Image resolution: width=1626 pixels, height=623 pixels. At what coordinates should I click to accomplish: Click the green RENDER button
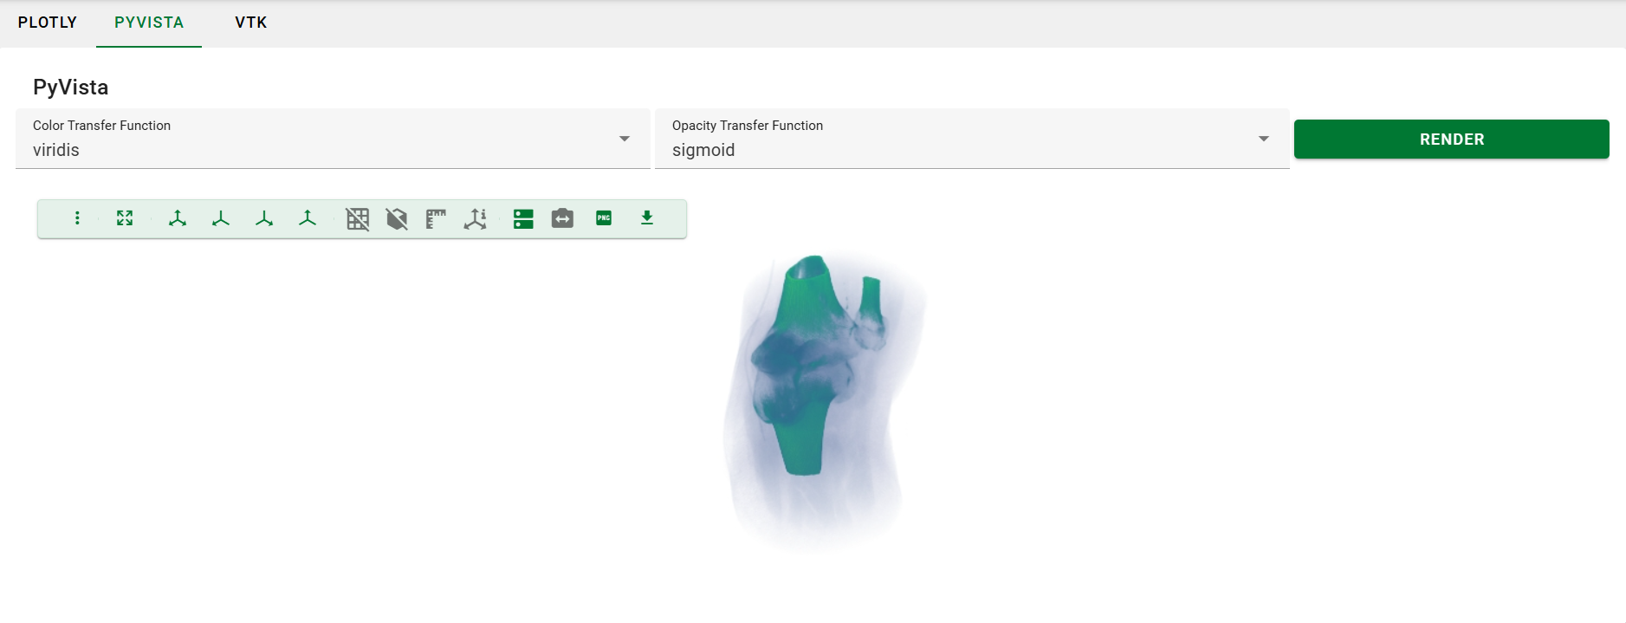click(x=1452, y=139)
